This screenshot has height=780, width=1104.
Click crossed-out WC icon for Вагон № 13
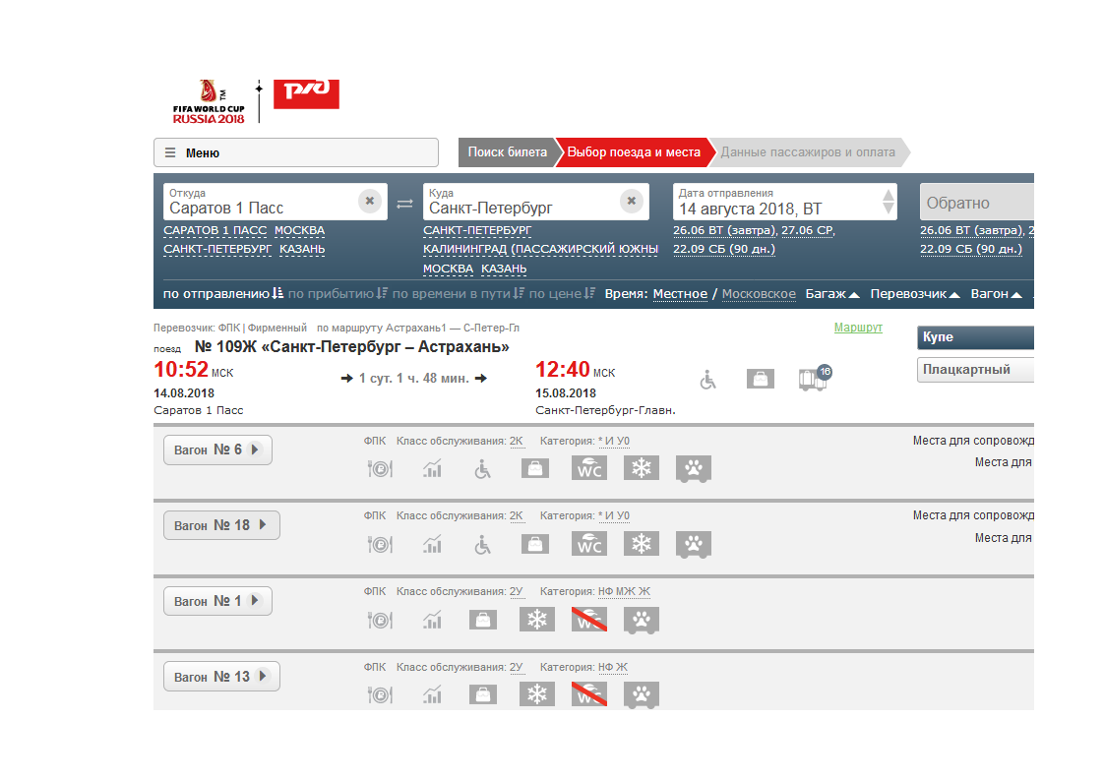coord(589,694)
